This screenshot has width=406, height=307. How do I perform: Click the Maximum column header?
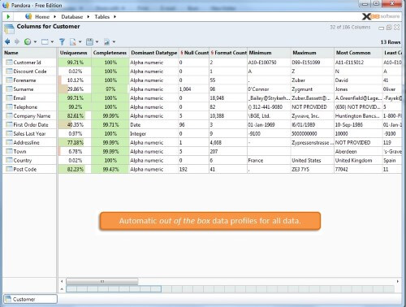coord(313,53)
